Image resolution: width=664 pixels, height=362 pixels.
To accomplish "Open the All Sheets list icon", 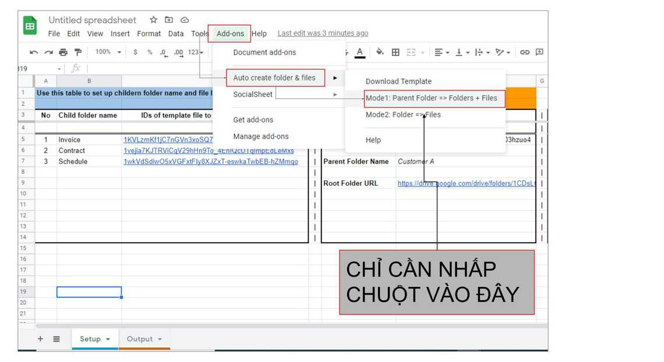I will 56,339.
